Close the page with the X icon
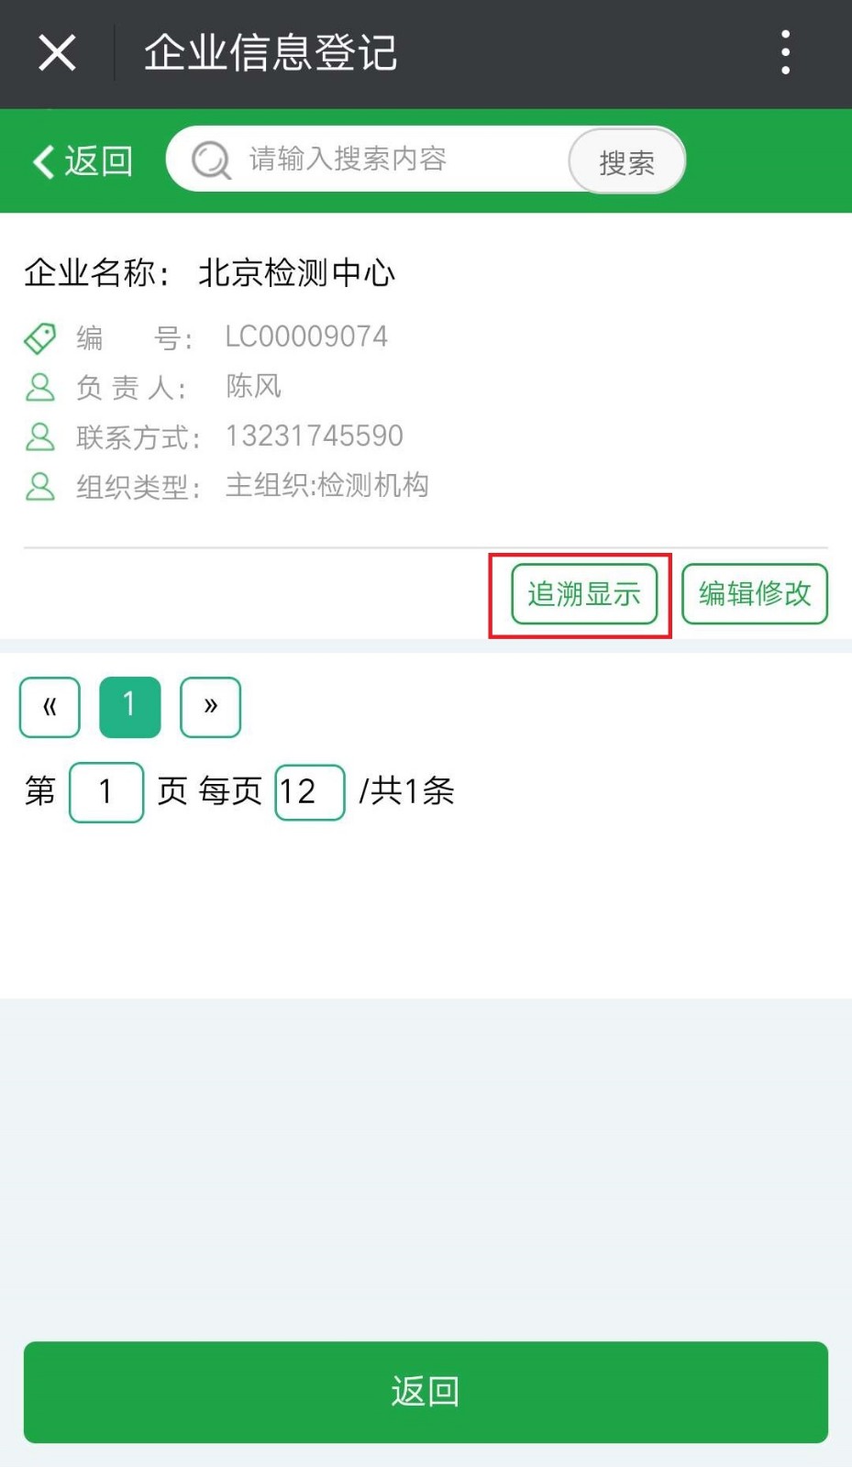 click(x=57, y=52)
